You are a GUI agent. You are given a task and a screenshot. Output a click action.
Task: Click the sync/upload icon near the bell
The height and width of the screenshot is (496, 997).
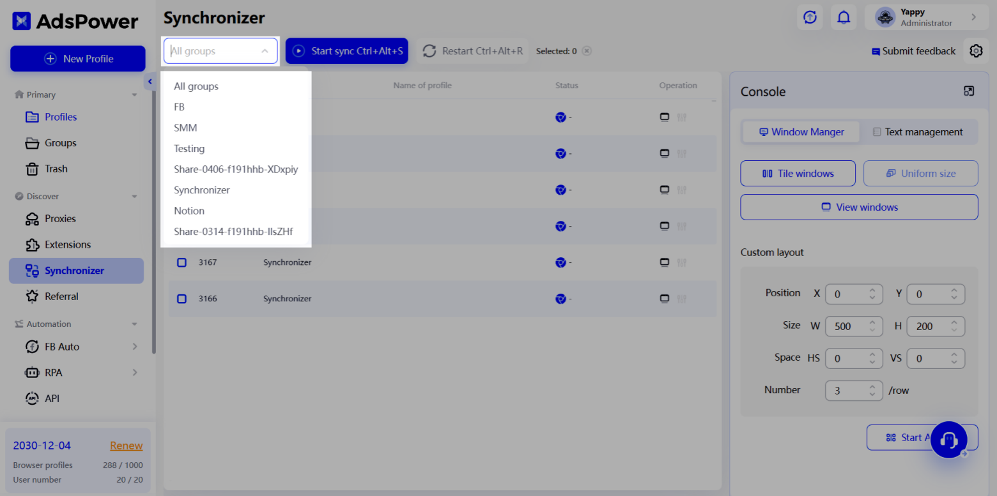pos(810,17)
